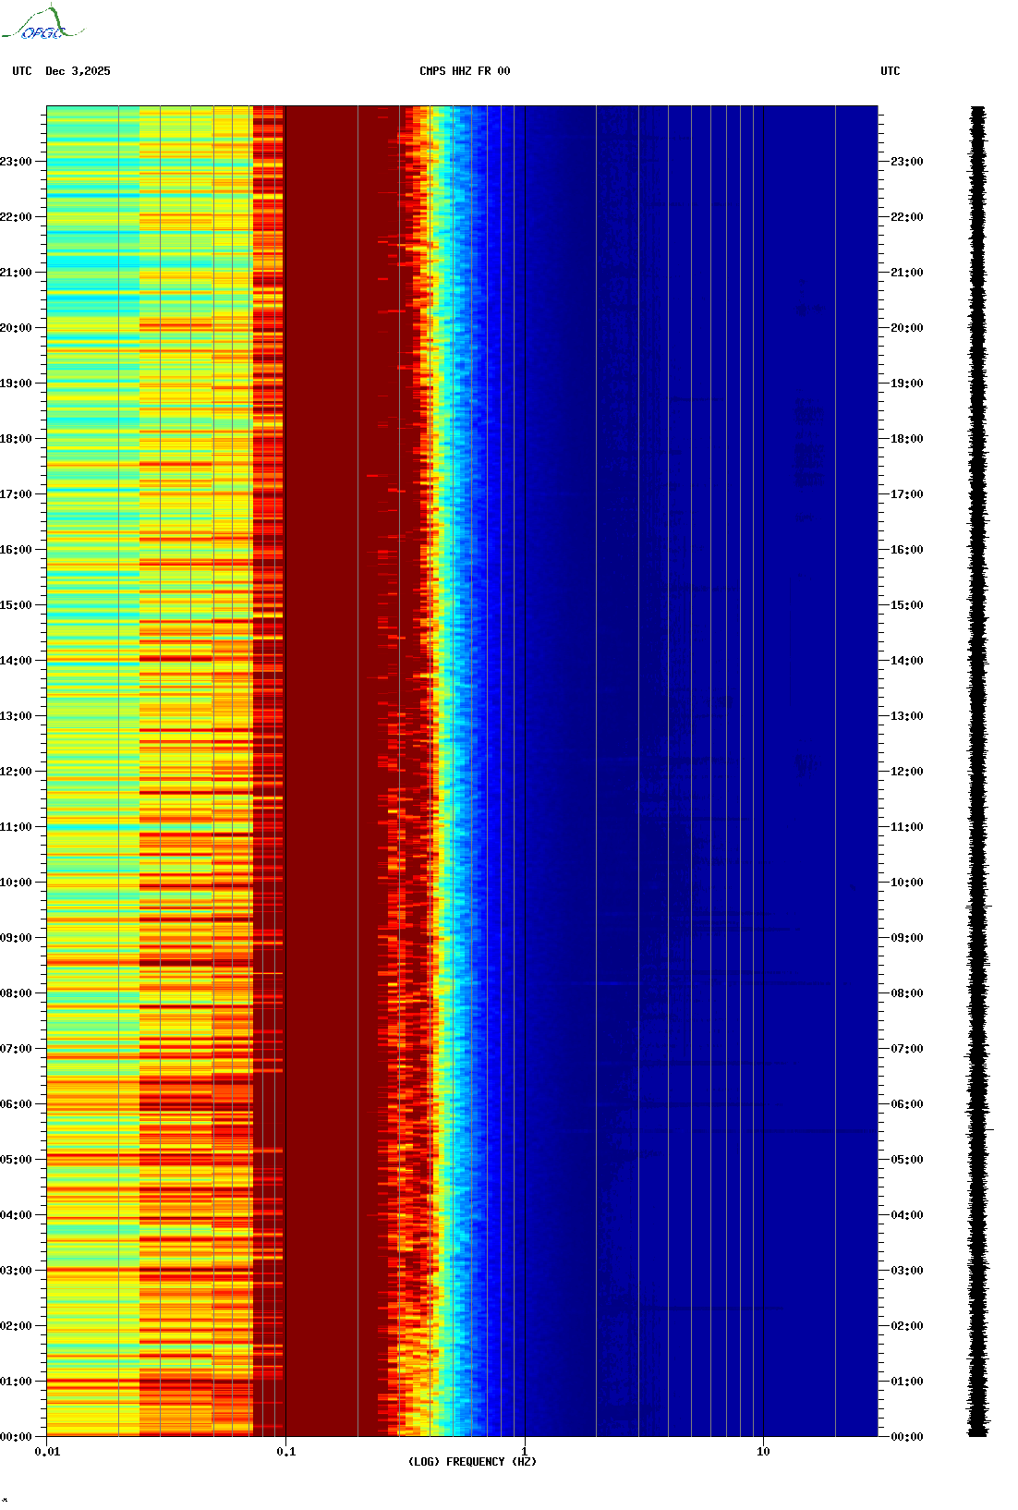Viewport: 1018px width, 1510px height.
Task: Click the left-axis 02:00 time label
Action: point(16,1326)
